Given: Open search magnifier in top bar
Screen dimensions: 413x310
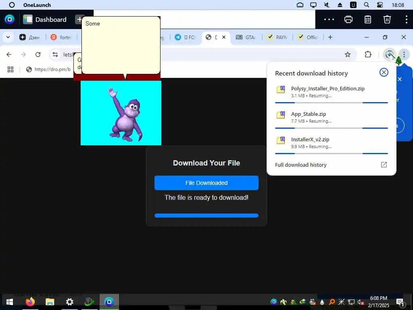Looking at the screenshot, I should [x=366, y=5].
